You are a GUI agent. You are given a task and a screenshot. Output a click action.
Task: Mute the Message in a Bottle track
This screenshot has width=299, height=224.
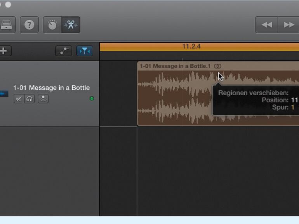19,99
